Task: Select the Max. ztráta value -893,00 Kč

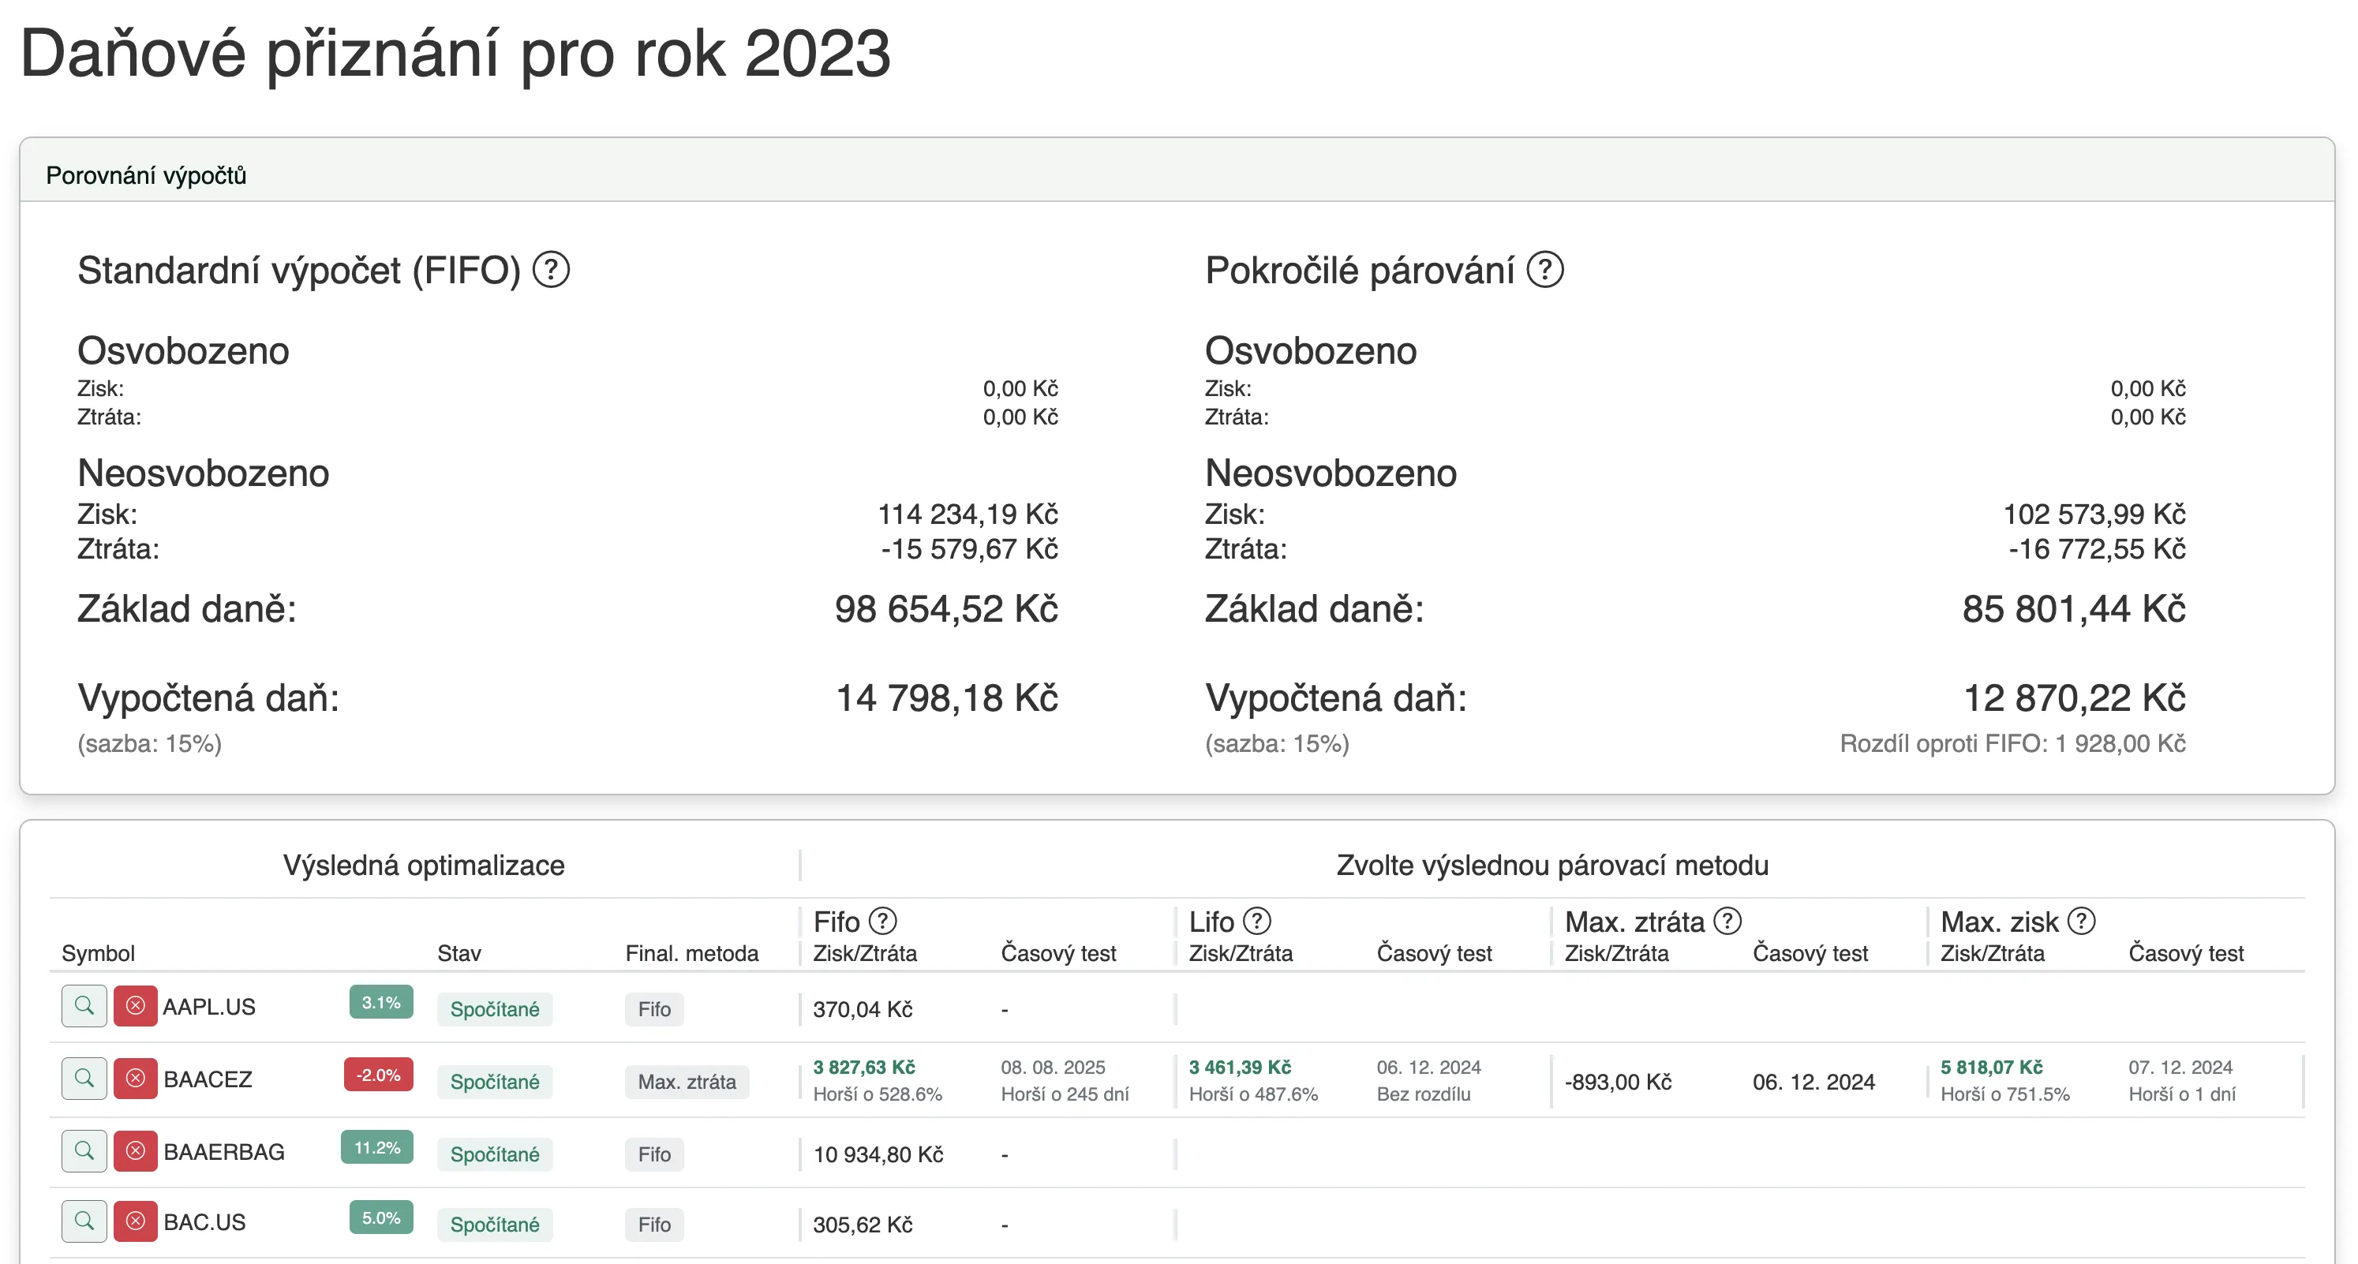Action: (1619, 1082)
